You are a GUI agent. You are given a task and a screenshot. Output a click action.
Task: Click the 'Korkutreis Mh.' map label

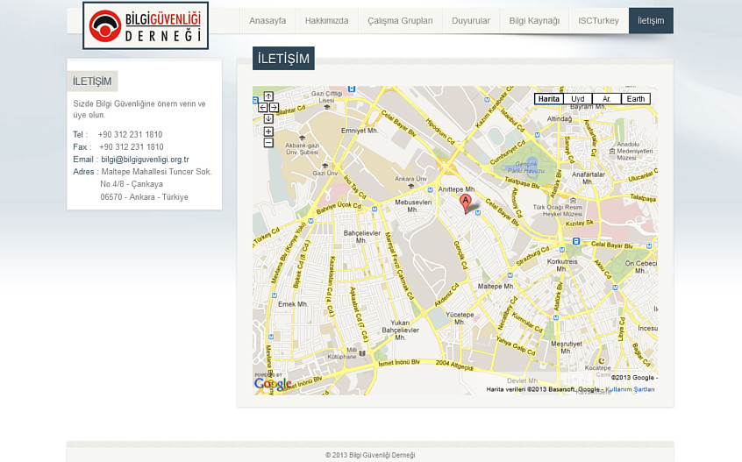click(562, 265)
